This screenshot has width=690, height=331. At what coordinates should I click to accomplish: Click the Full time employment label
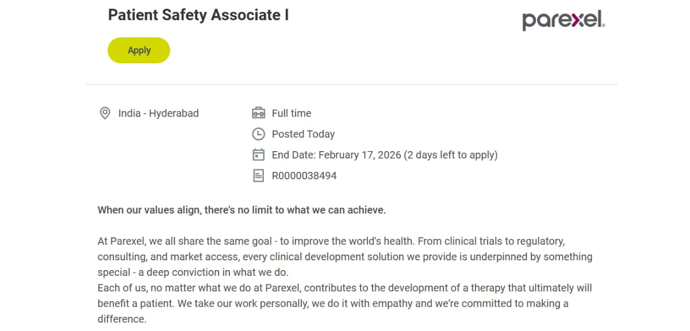point(292,113)
